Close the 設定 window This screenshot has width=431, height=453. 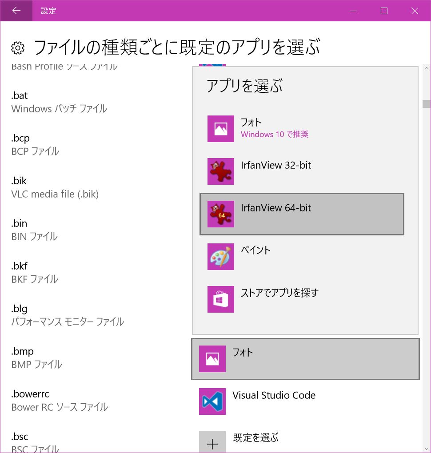click(415, 11)
